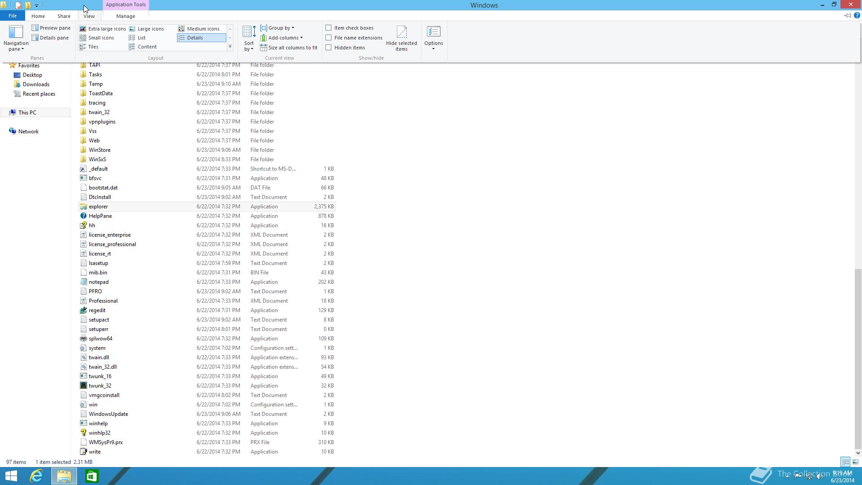Switch layout to Small icons
Screen dimensions: 862x485
tap(97, 38)
